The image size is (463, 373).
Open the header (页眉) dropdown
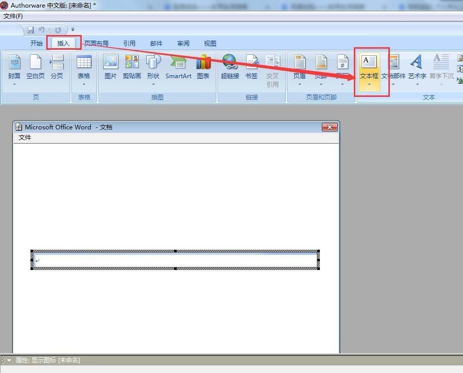[x=300, y=84]
